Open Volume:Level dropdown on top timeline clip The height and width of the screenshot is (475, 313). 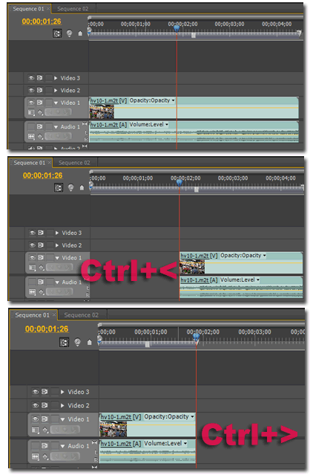tap(167, 124)
